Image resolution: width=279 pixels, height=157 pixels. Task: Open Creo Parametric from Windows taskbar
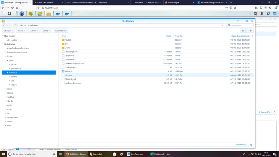click(x=137, y=154)
